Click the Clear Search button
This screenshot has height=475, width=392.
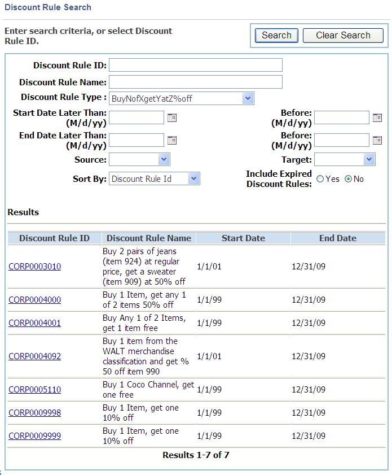pyautogui.click(x=343, y=36)
